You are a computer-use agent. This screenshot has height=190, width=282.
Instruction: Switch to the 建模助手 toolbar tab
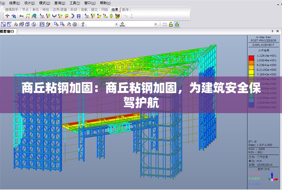12,10
